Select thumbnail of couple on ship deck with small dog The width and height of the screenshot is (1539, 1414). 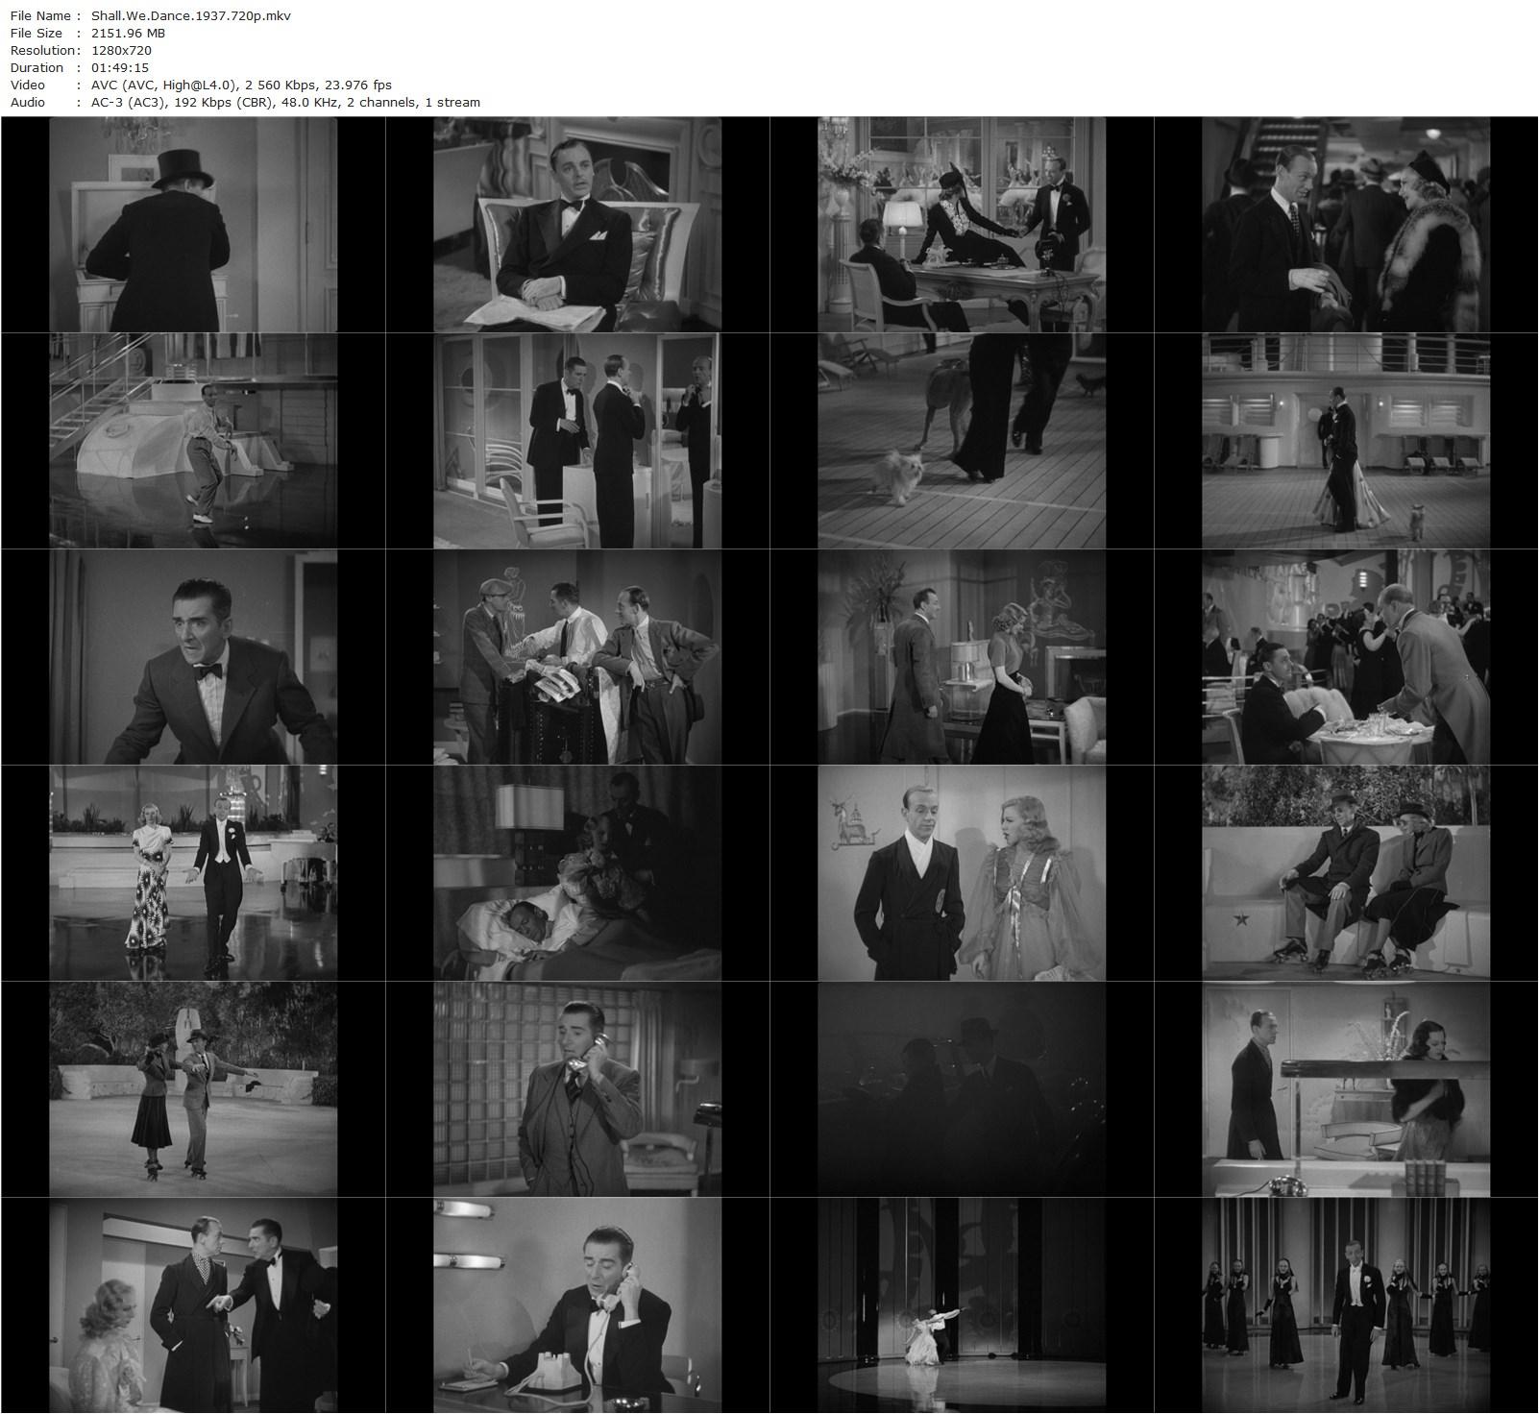pos(1346,441)
